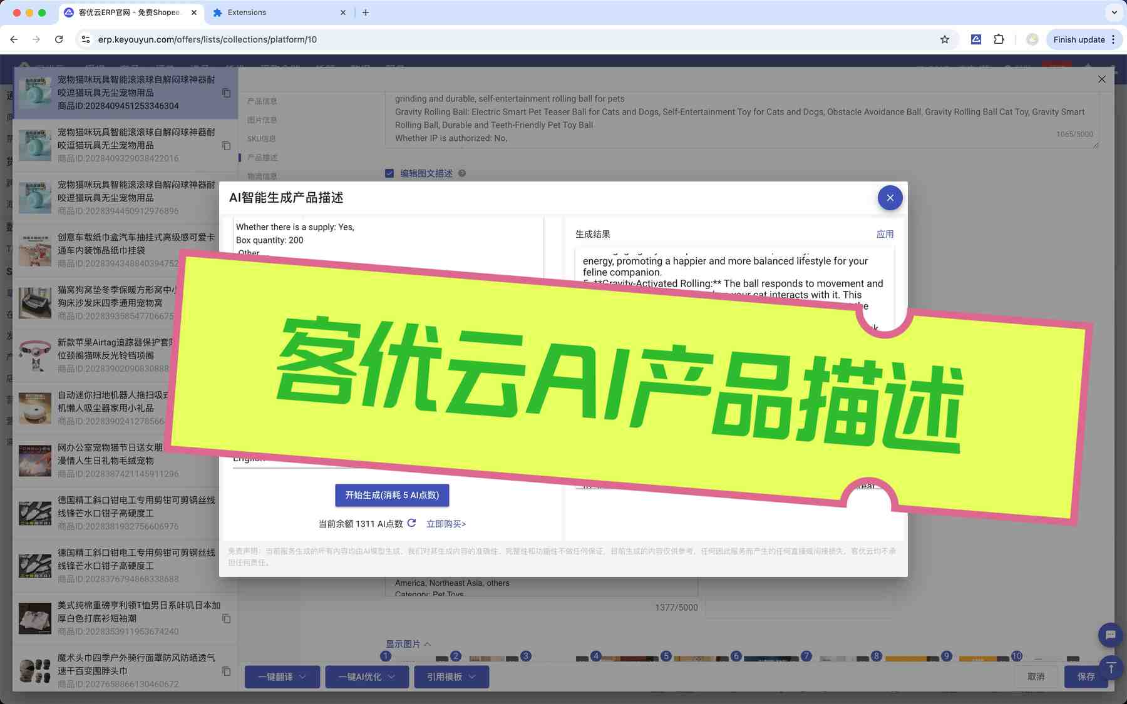Bookmark this page with the star icon
This screenshot has width=1127, height=704.
(x=944, y=39)
